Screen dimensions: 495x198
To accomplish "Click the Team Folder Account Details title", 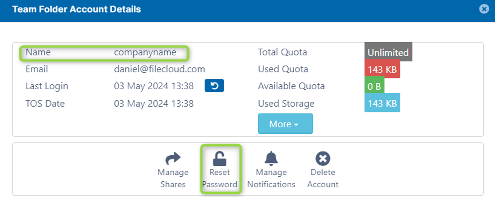I will 76,9.
